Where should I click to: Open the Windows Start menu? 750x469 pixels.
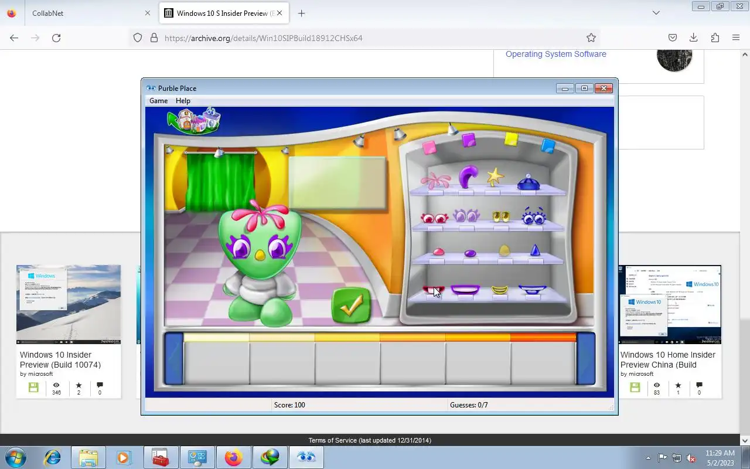click(x=15, y=457)
